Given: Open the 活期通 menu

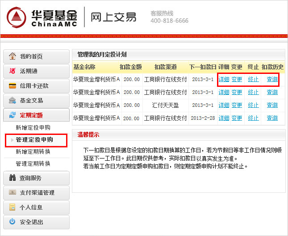Looking at the screenshot, I should [x=36, y=71].
